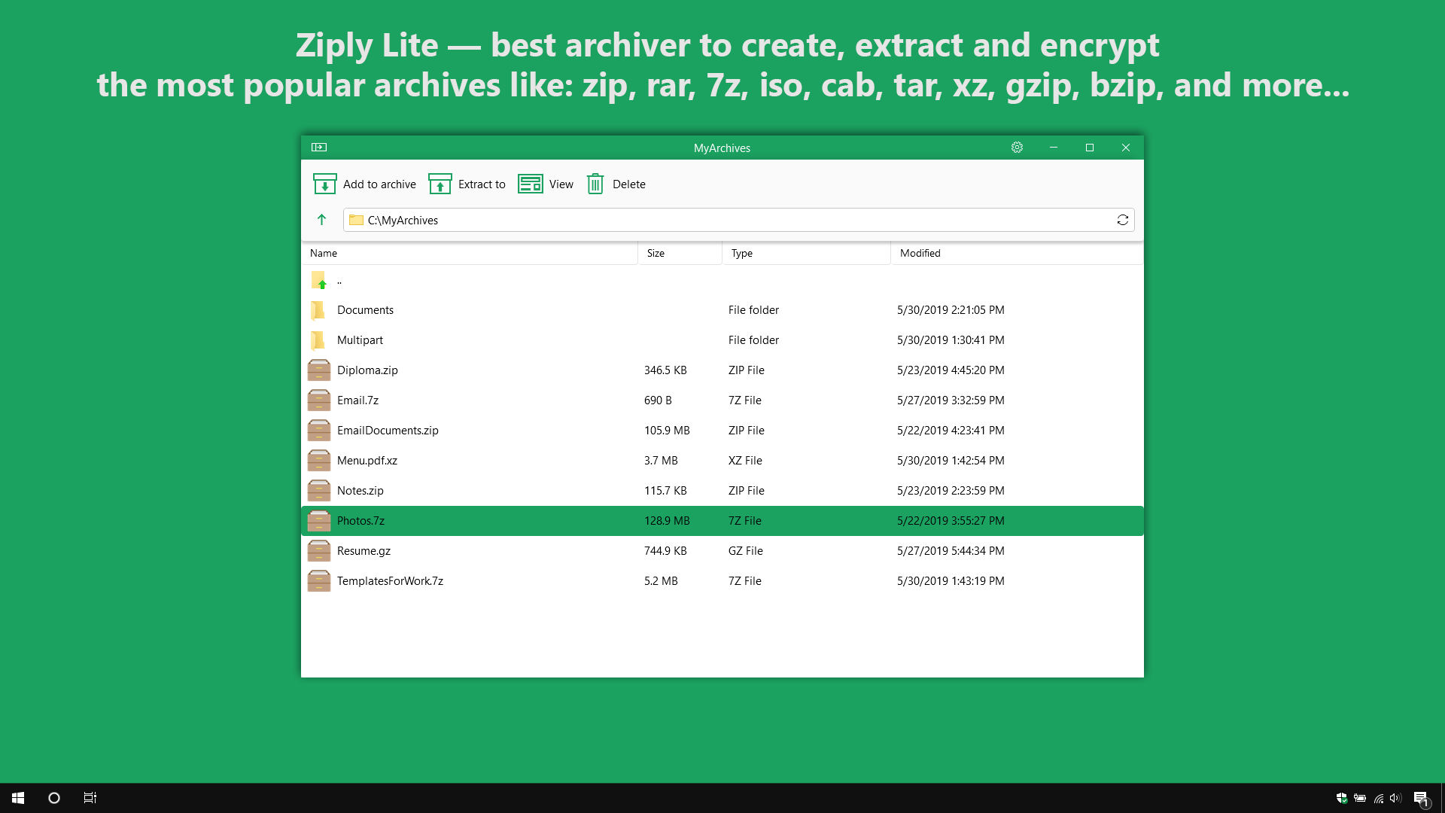Go to parent folder via '..' entry
Screen dimensions: 1445x813
339,281
